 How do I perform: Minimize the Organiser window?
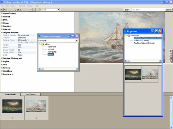click(x=153, y=31)
